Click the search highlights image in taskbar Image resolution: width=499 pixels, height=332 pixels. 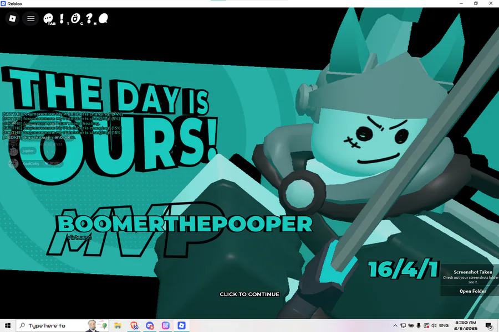tap(97, 326)
